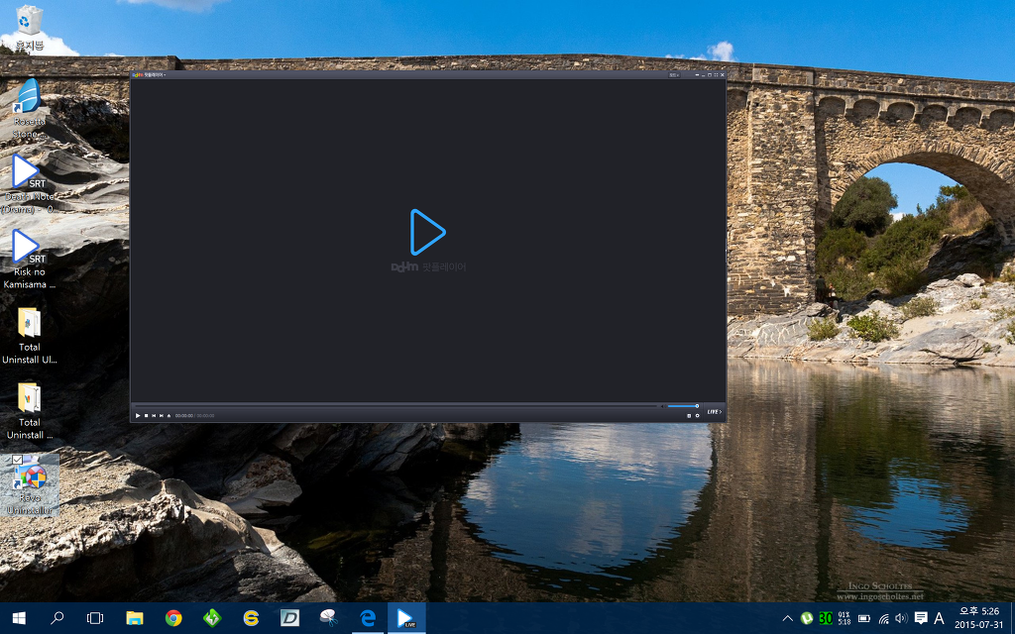Viewport: 1015px width, 634px height.
Task: Click the play button in player controls
Action: pyautogui.click(x=138, y=415)
